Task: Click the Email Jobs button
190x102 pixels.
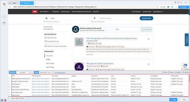Action: coord(146,29)
